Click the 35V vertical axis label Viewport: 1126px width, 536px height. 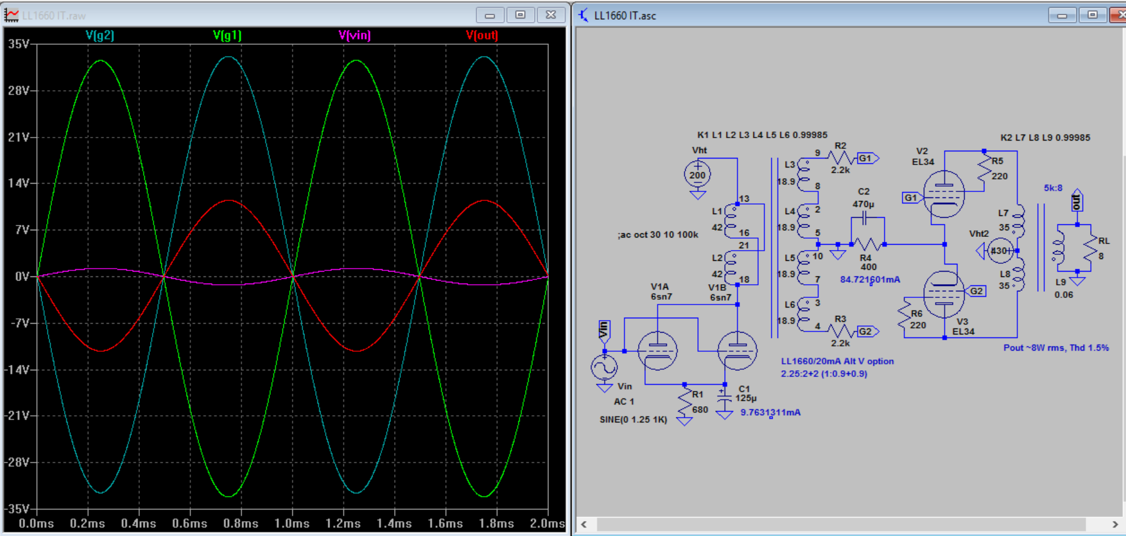coord(19,44)
